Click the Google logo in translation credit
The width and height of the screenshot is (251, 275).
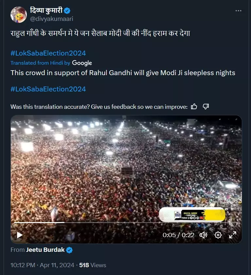pos(82,63)
